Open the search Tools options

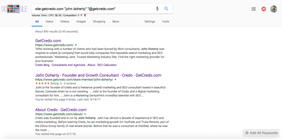tap(166, 22)
